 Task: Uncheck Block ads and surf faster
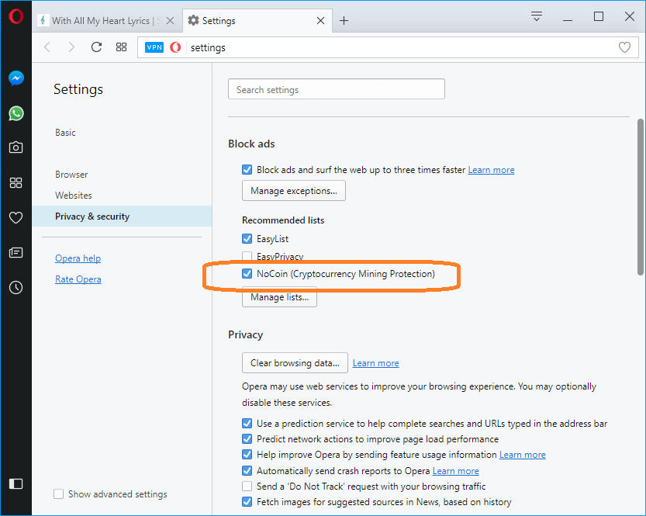click(x=247, y=170)
